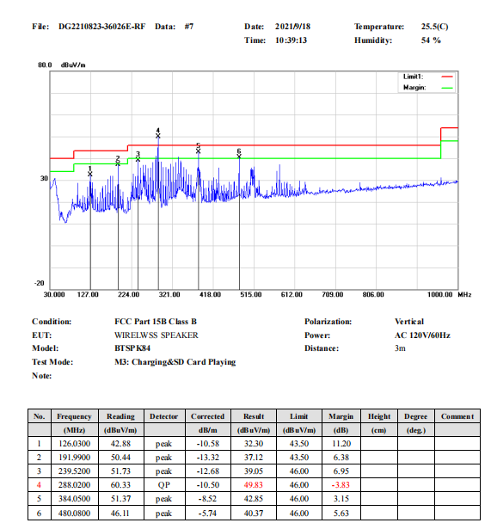Click the test mode M3: Charging&SD Card Playing
Viewport: 491px width, 529px height.
[175, 362]
